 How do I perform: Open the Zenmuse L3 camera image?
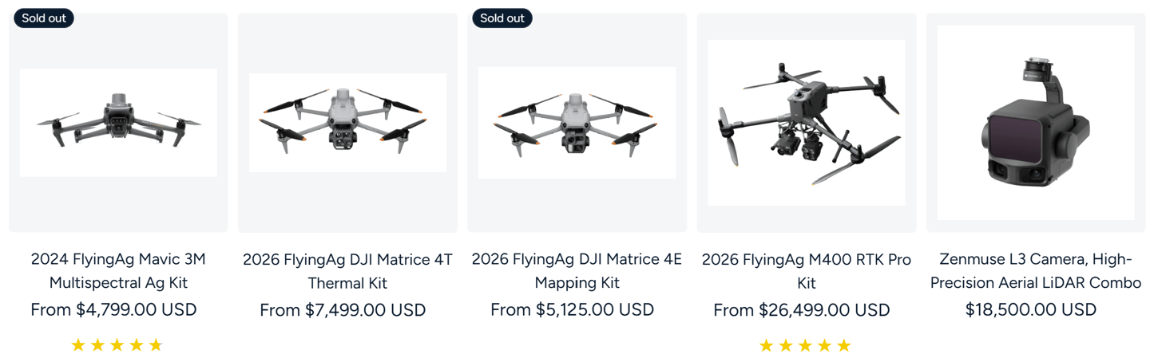[1036, 123]
